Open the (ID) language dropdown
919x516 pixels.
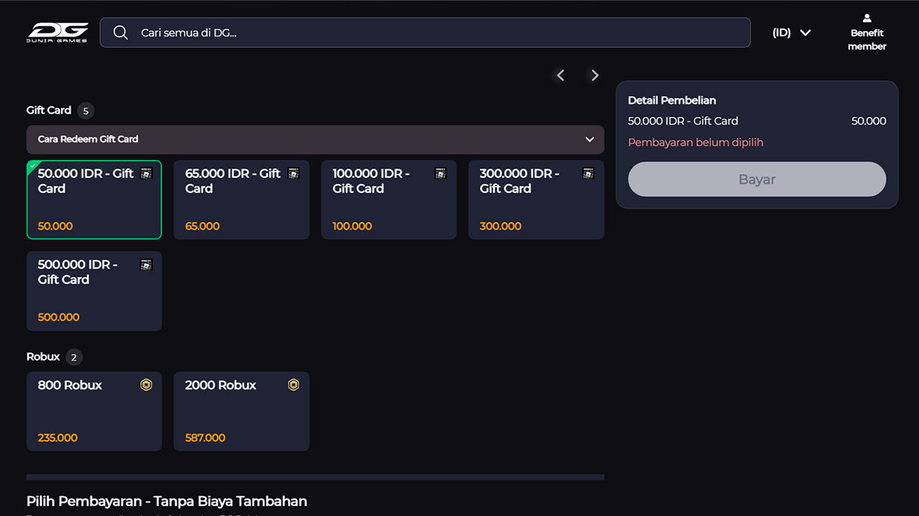[x=791, y=32]
